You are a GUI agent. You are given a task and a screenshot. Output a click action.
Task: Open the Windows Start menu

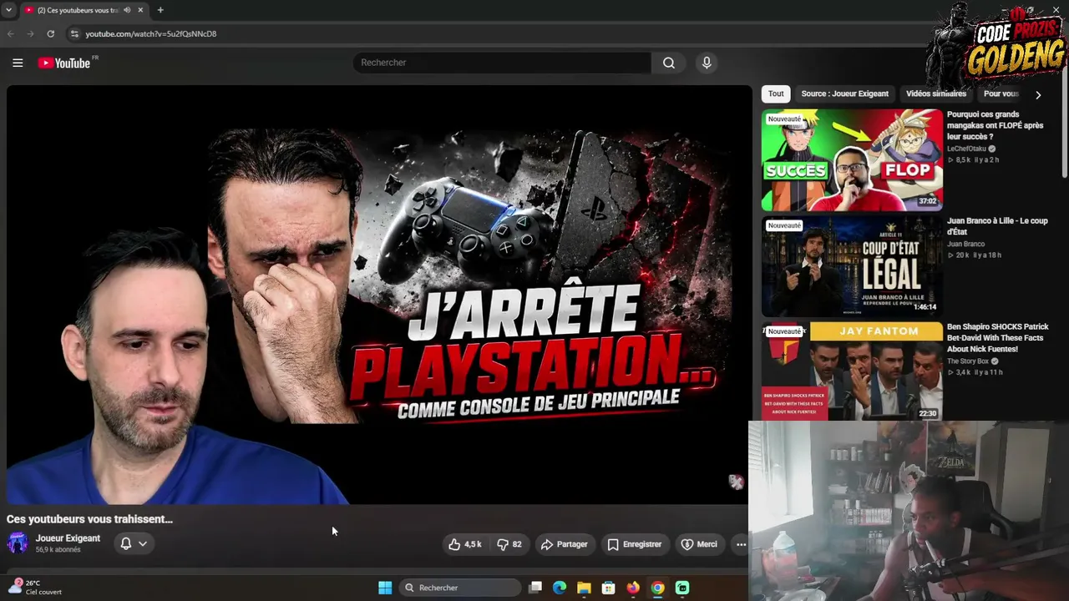point(385,588)
